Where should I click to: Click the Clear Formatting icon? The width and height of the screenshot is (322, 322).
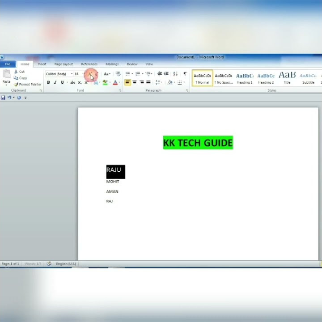[x=118, y=74]
